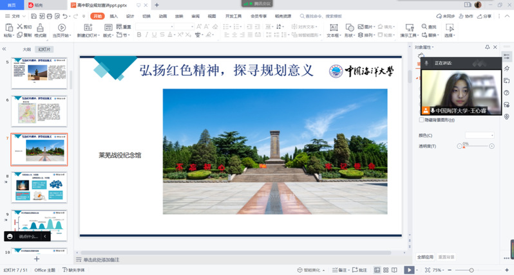Click the Cut (剪切) scissors icon
The width and height of the screenshot is (514, 275).
tap(24, 27)
